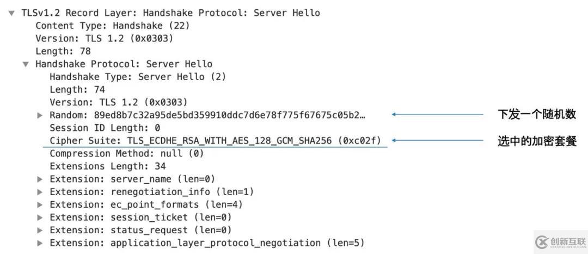
Task: Expand the status_request extension
Action: click(40, 230)
